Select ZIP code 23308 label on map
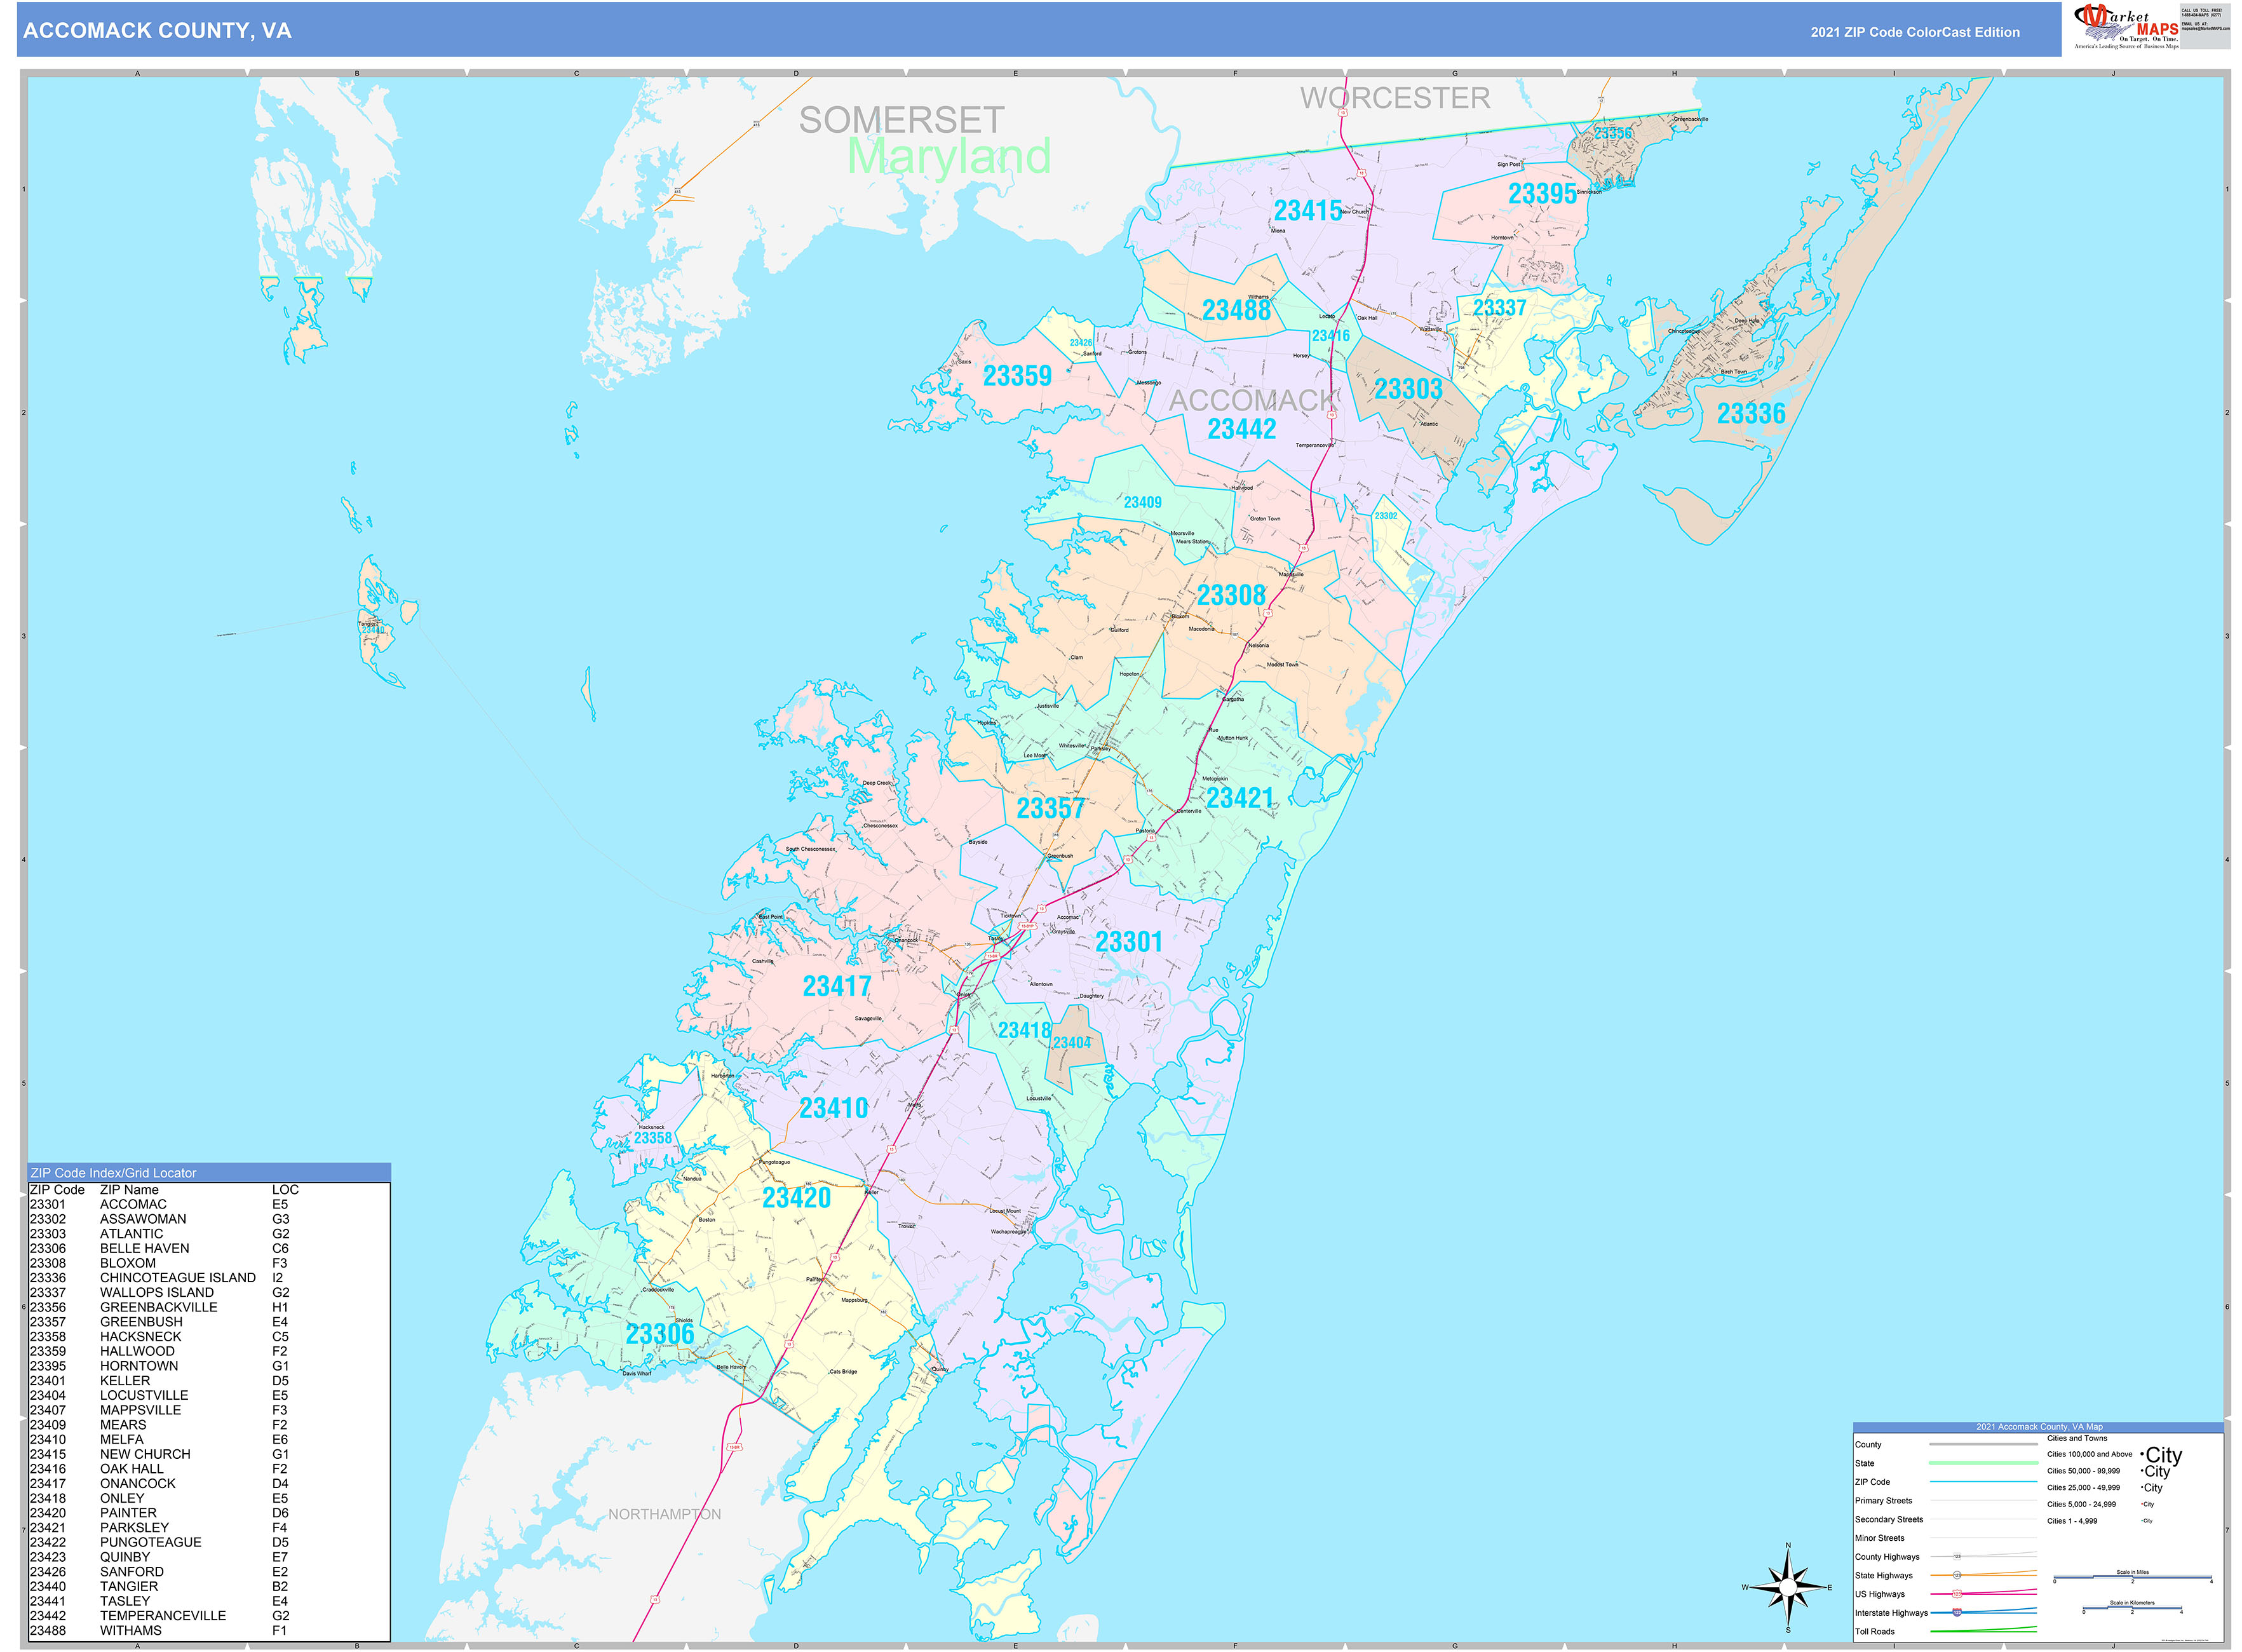Viewport: 2242px width, 1652px height. (x=1232, y=595)
